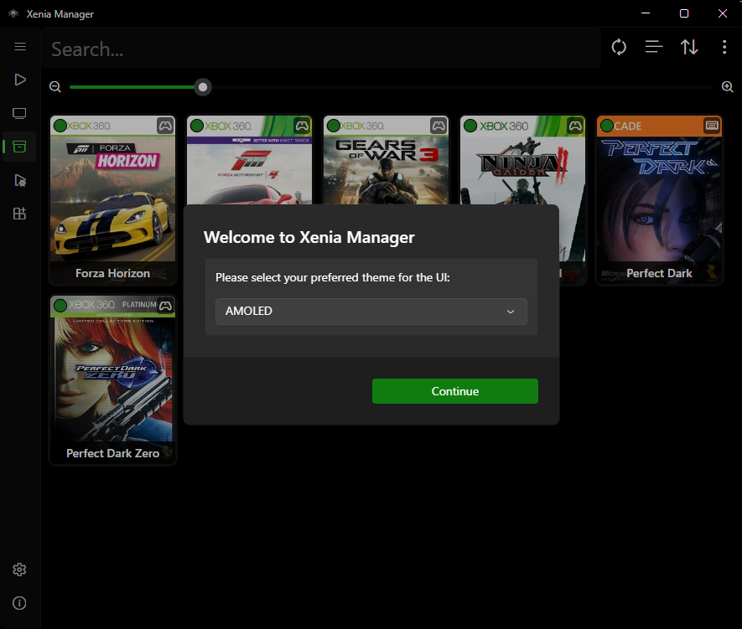Image resolution: width=742 pixels, height=629 pixels.
Task: Click into the Search field
Action: pos(322,49)
